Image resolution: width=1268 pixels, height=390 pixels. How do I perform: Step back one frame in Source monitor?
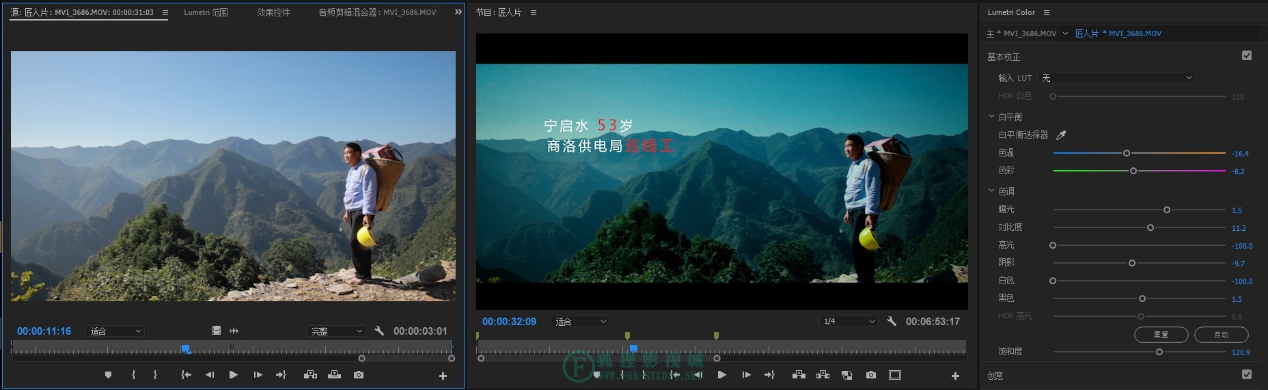[210, 375]
